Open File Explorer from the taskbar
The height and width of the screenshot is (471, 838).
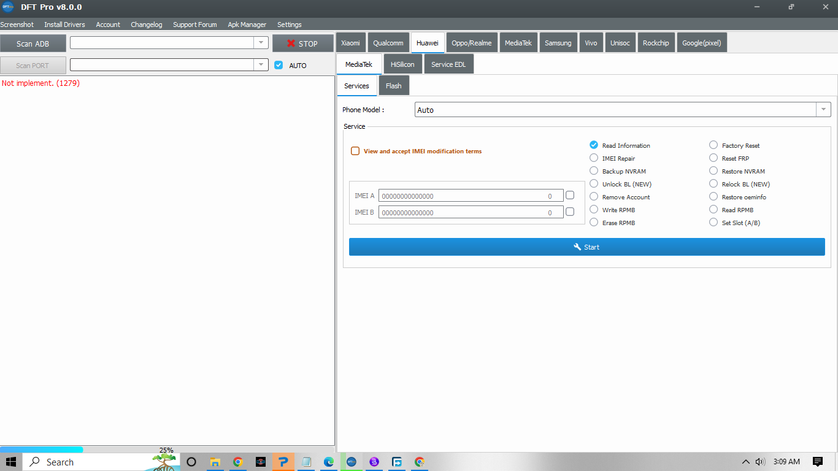tap(215, 462)
